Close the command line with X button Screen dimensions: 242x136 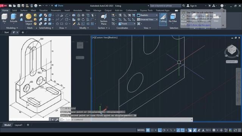(53, 119)
